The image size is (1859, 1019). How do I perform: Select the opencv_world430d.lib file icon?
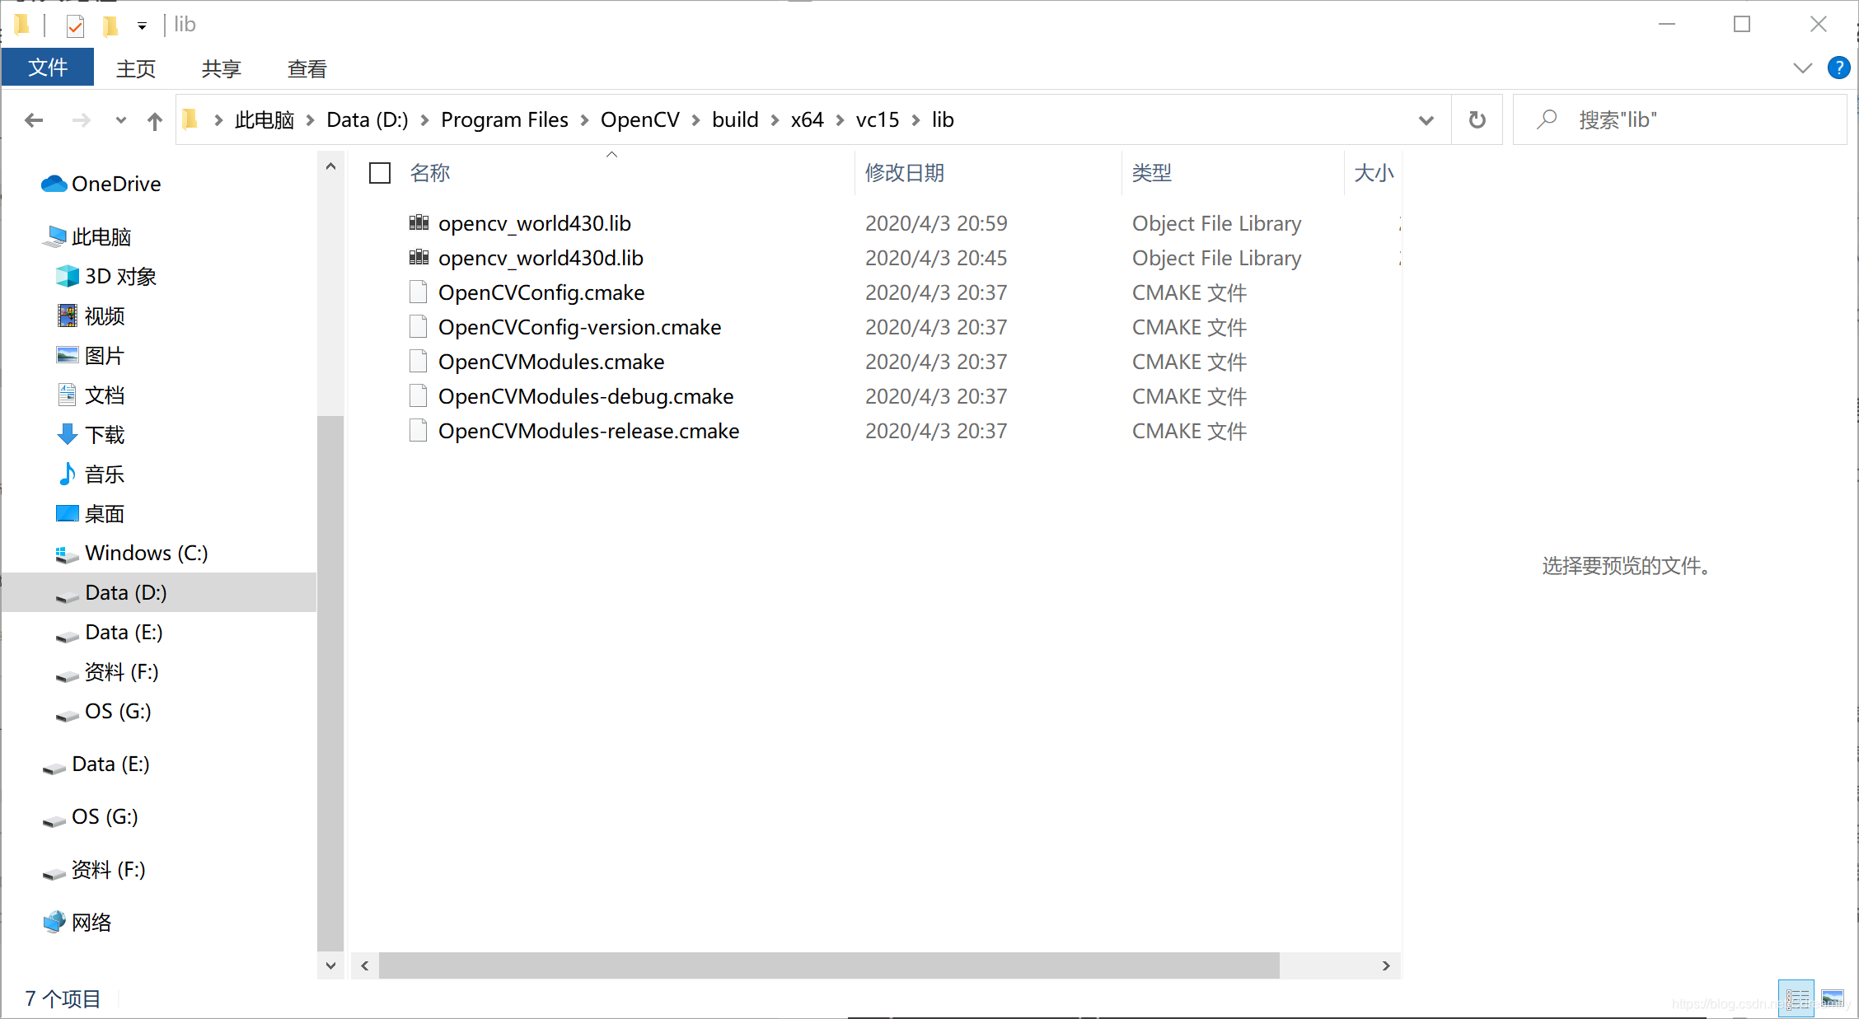click(x=419, y=257)
